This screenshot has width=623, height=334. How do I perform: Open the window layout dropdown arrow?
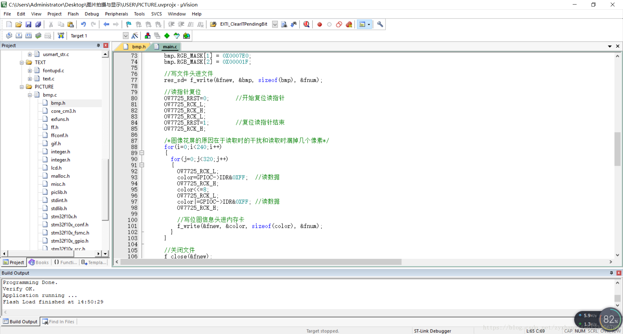pos(369,24)
